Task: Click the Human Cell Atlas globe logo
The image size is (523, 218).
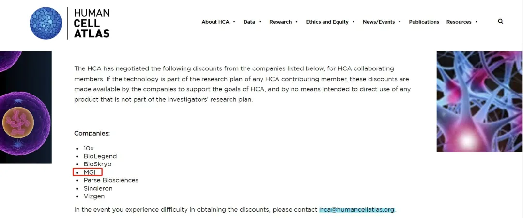Action: 46,23
